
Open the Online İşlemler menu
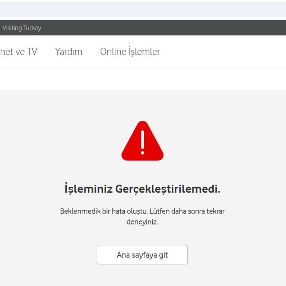coord(130,51)
